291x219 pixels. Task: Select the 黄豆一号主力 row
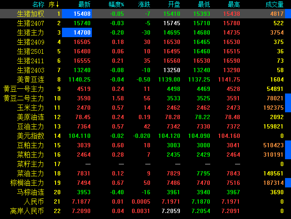click(x=145, y=89)
